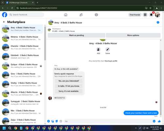Open Chrome profile icon
The width and height of the screenshot is (164, 131).
[x=157, y=8]
